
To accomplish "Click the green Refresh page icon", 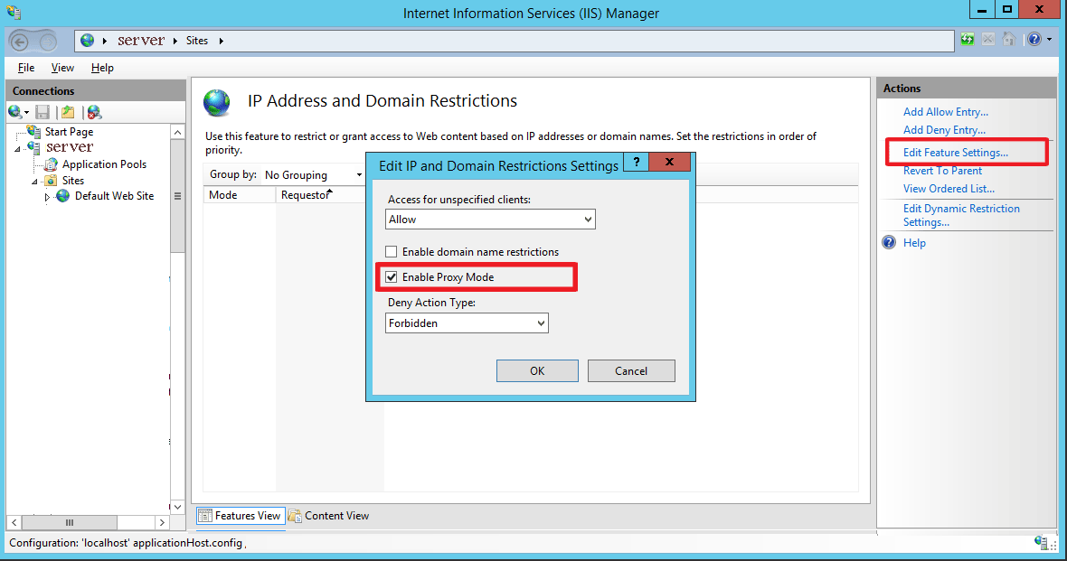I will 967,40.
